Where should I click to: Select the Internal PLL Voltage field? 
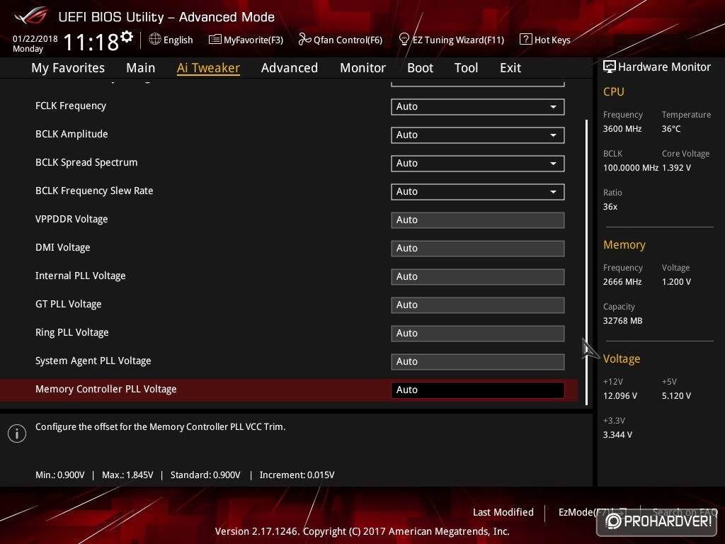[x=478, y=277]
